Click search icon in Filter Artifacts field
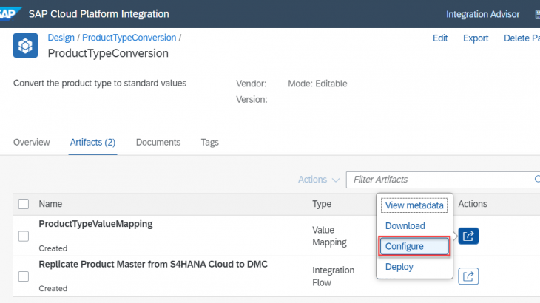The image size is (540, 303). 536,180
